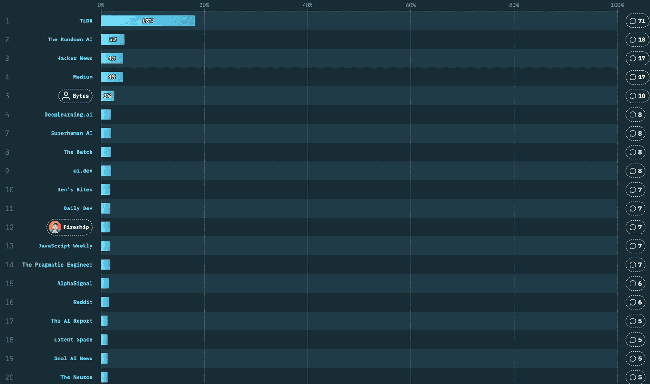Open Medium row comments bubble
This screenshot has height=384, width=650.
pos(637,77)
